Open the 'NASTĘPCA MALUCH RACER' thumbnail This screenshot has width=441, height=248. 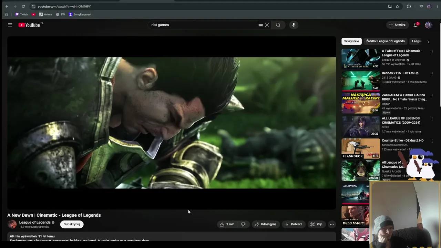361,103
